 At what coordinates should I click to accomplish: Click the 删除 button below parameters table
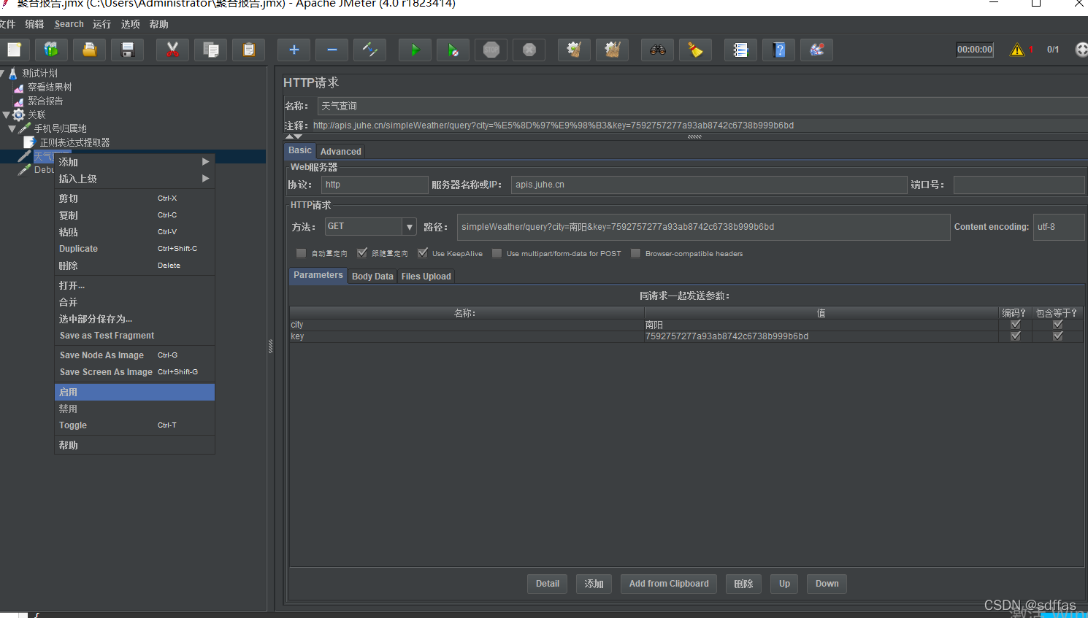[x=743, y=584]
